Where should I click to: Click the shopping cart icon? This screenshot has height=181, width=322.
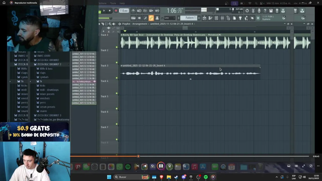pyautogui.click(x=258, y=18)
